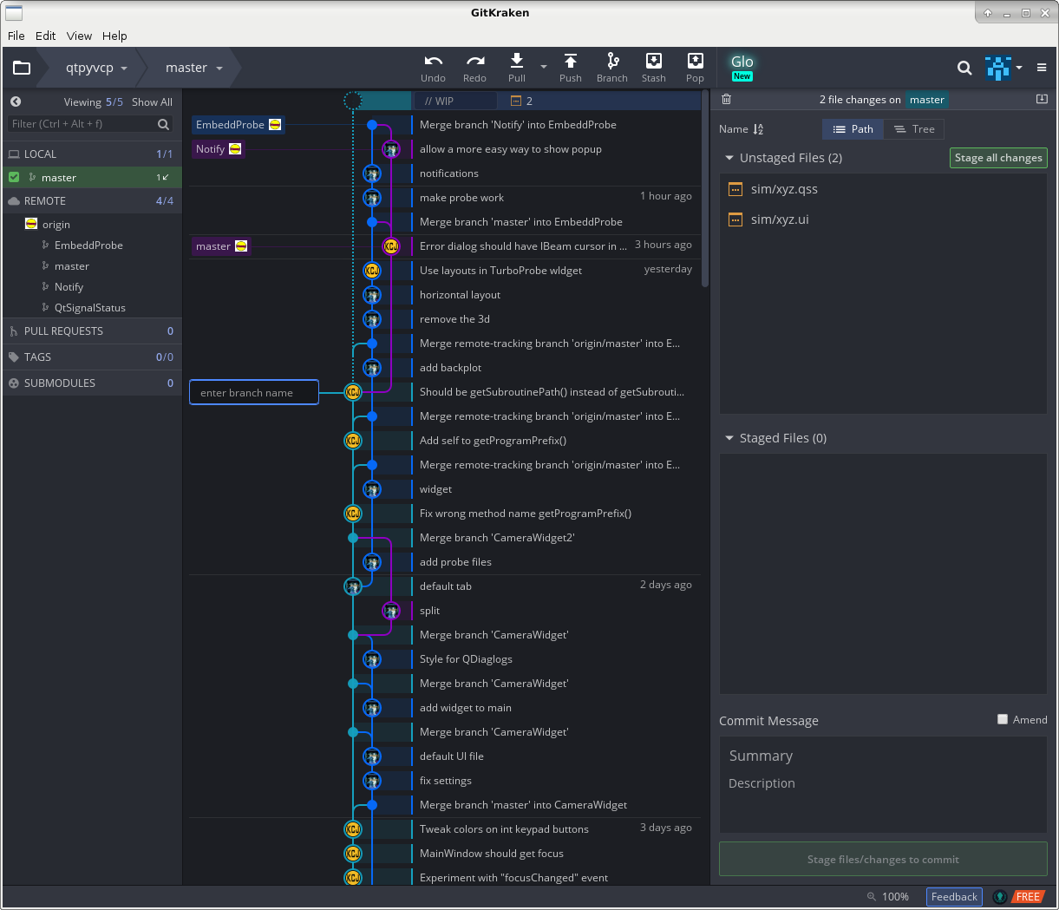Click Show All branches link
This screenshot has height=910, width=1059.
click(152, 101)
